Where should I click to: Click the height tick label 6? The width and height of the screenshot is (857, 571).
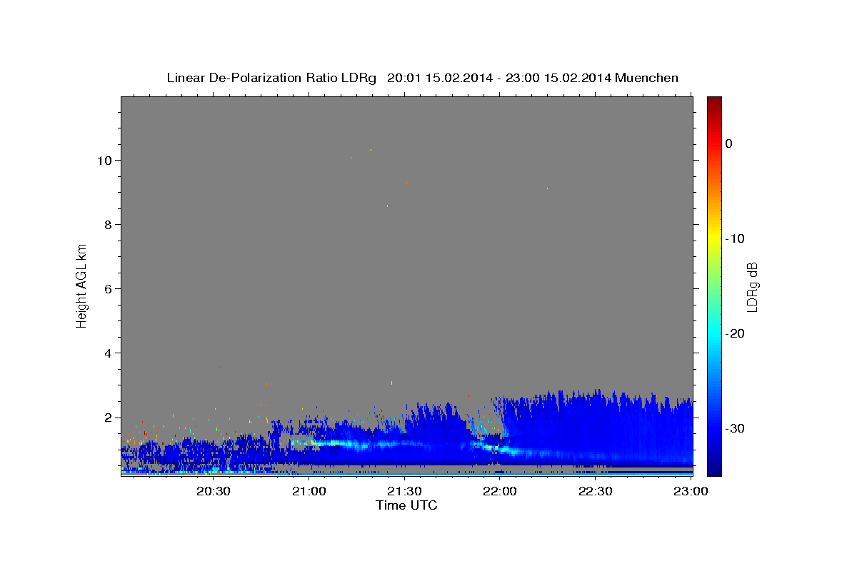click(107, 289)
